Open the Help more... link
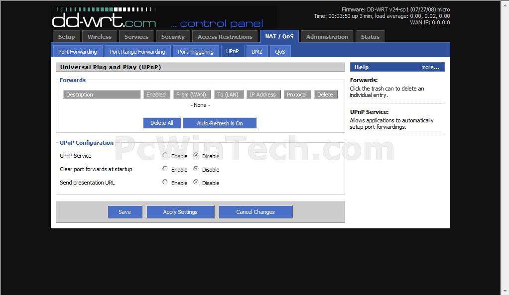This screenshot has height=295, width=509. 430,67
